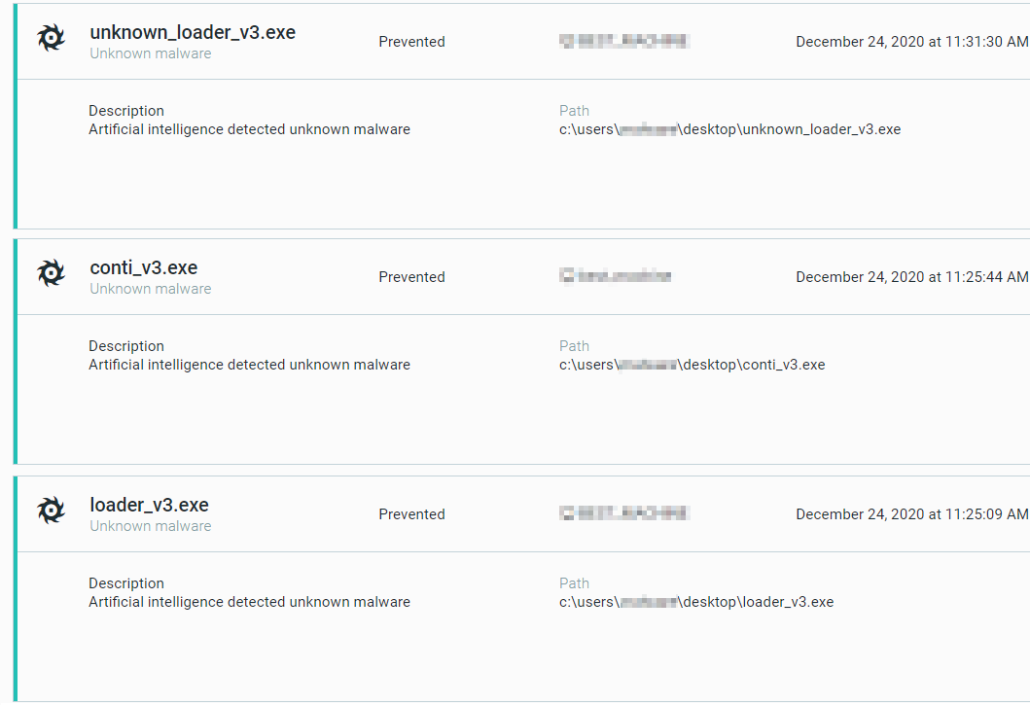Open the unknown_loader_v3.exe desktop path
Screen dimensions: 1030x705
point(730,128)
